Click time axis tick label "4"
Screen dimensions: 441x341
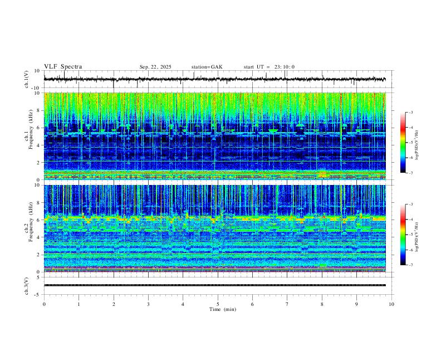[x=183, y=304]
